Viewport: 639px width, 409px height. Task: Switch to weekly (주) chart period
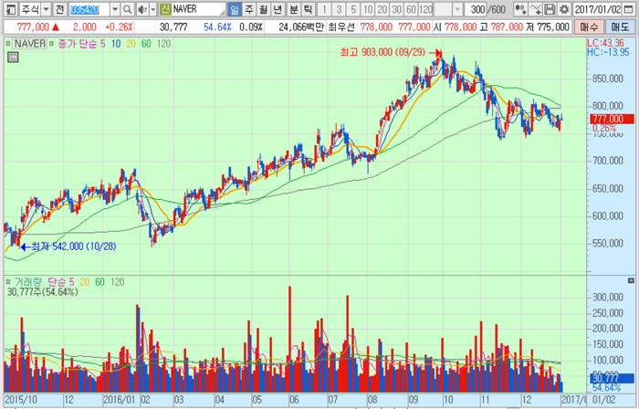249,9
